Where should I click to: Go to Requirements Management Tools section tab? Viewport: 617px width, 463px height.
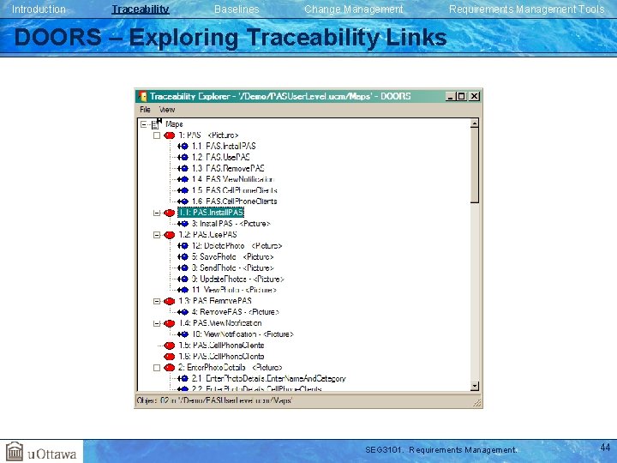coord(526,9)
